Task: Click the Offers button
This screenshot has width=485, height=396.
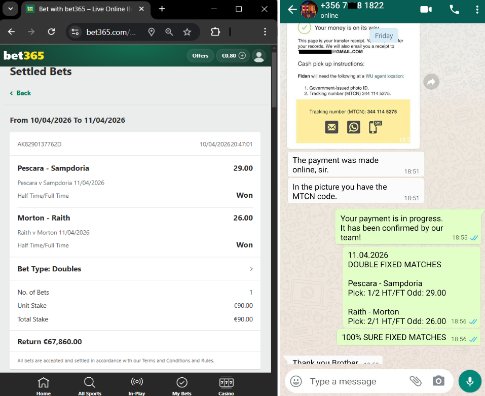Action: pyautogui.click(x=200, y=56)
